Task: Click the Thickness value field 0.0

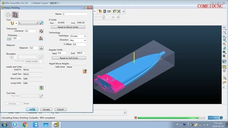Action: coord(17,38)
